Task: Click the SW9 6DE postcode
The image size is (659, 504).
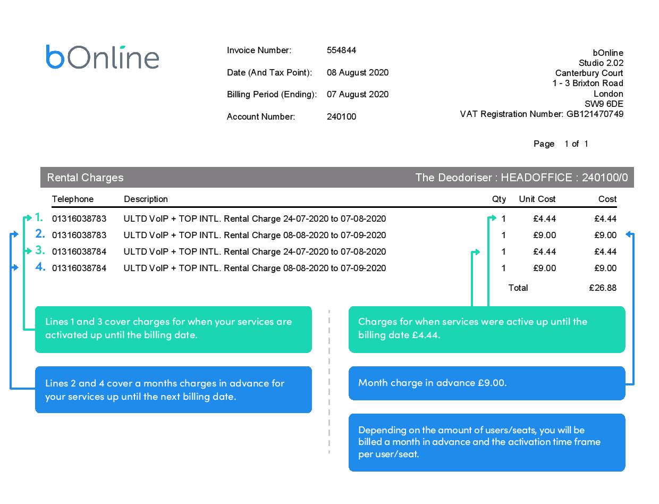Action: 604,104
